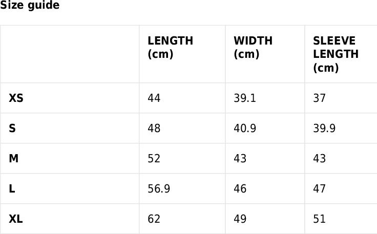Screen dimensions: 377x234
Task: Click the XS size row label
Action: point(16,98)
